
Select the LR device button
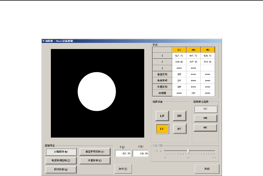[x=162, y=116]
